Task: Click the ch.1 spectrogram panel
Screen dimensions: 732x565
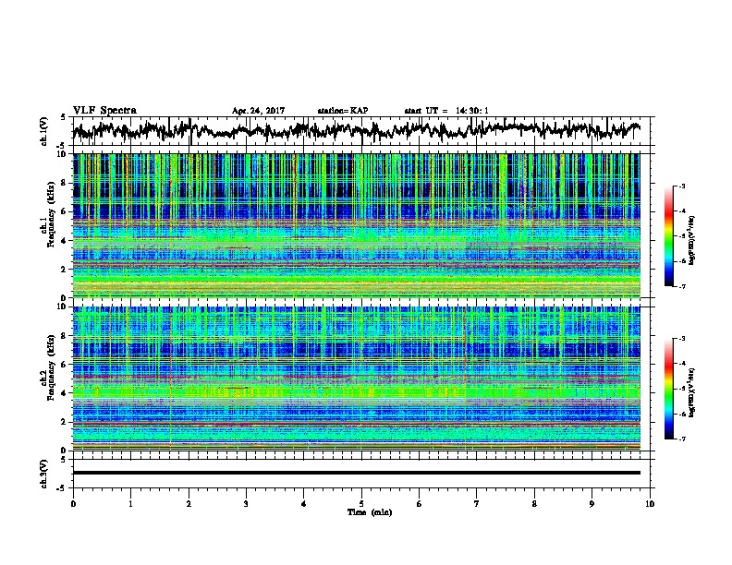Action: point(357,225)
